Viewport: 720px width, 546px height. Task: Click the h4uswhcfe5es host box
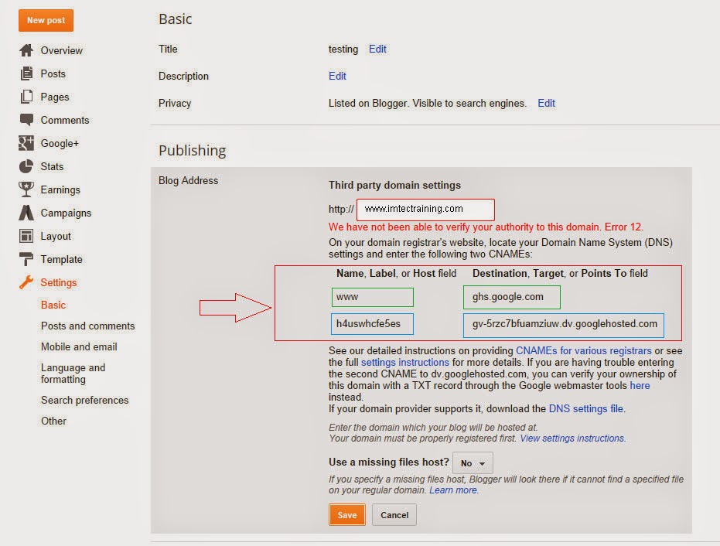pyautogui.click(x=372, y=324)
